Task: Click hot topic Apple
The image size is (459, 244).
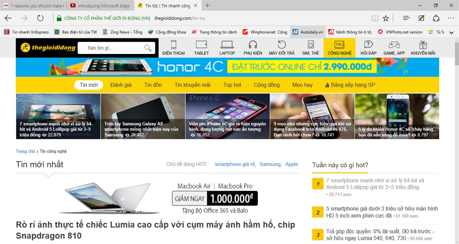Action: pos(292,164)
